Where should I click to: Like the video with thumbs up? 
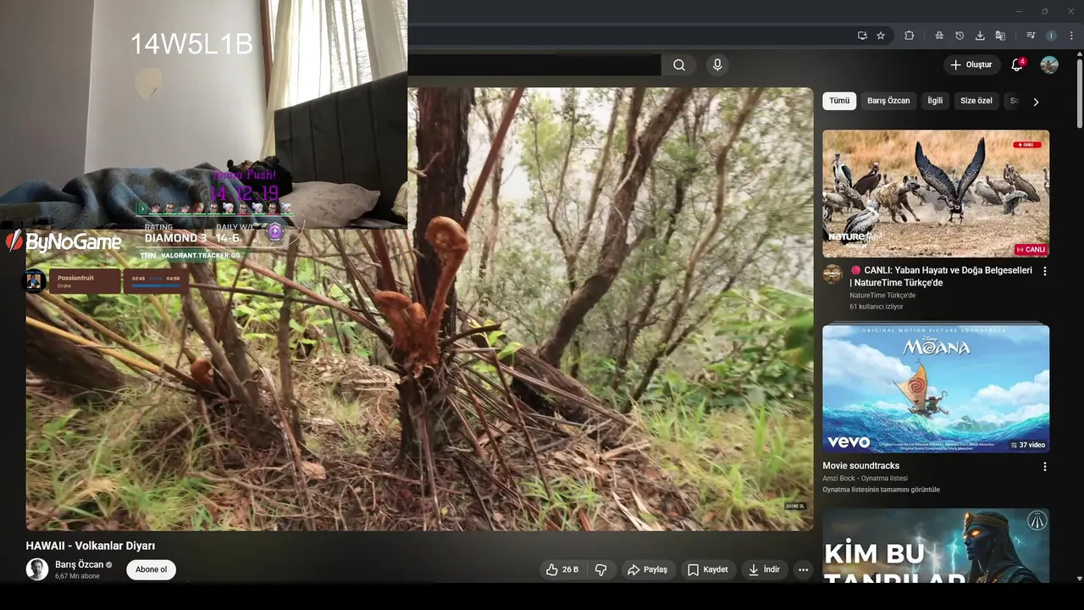562,569
